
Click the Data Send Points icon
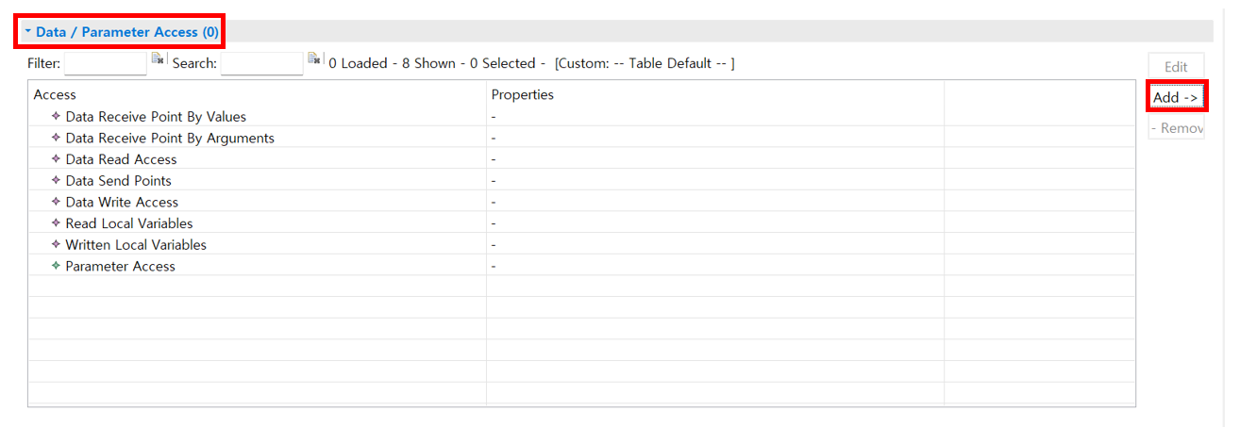pyautogui.click(x=56, y=181)
